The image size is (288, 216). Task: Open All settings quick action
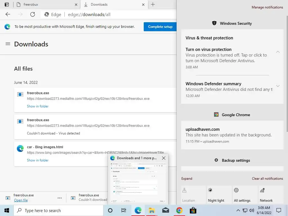(x=245, y=195)
